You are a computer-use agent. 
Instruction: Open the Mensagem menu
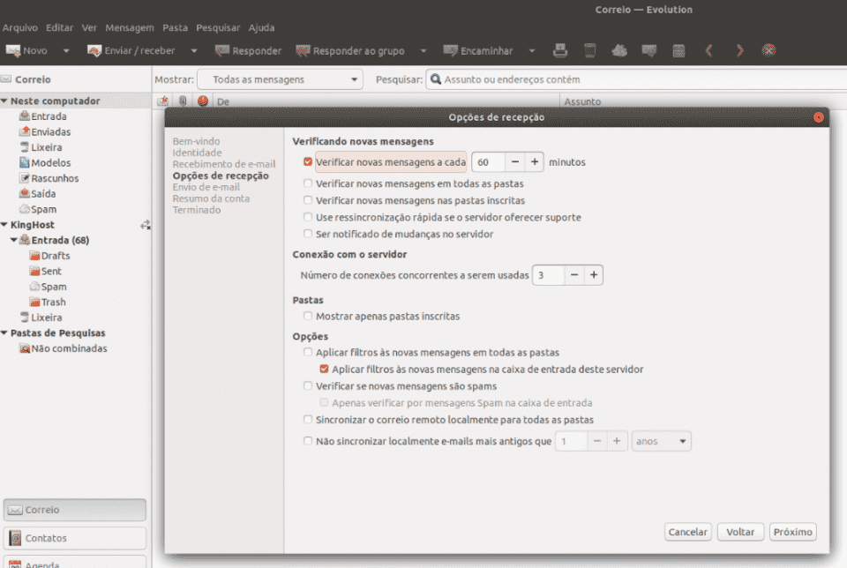[x=129, y=27]
